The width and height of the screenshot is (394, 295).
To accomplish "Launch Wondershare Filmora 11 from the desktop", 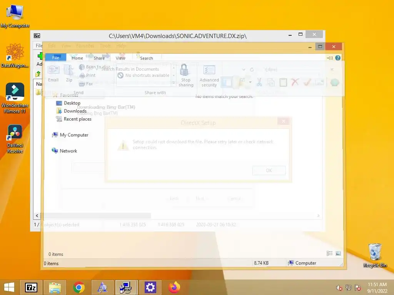I will click(15, 98).
